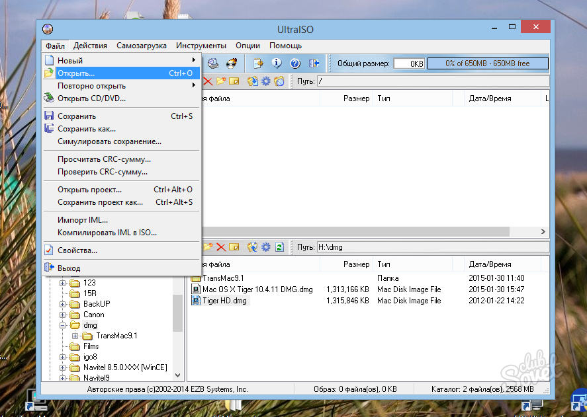Screen dimensions: 587x417
Task: Choose Сохранить menu entry
Action: (x=121, y=116)
